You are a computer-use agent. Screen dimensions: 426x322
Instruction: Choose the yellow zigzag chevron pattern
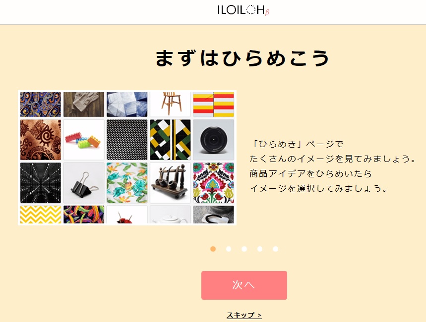(x=41, y=215)
